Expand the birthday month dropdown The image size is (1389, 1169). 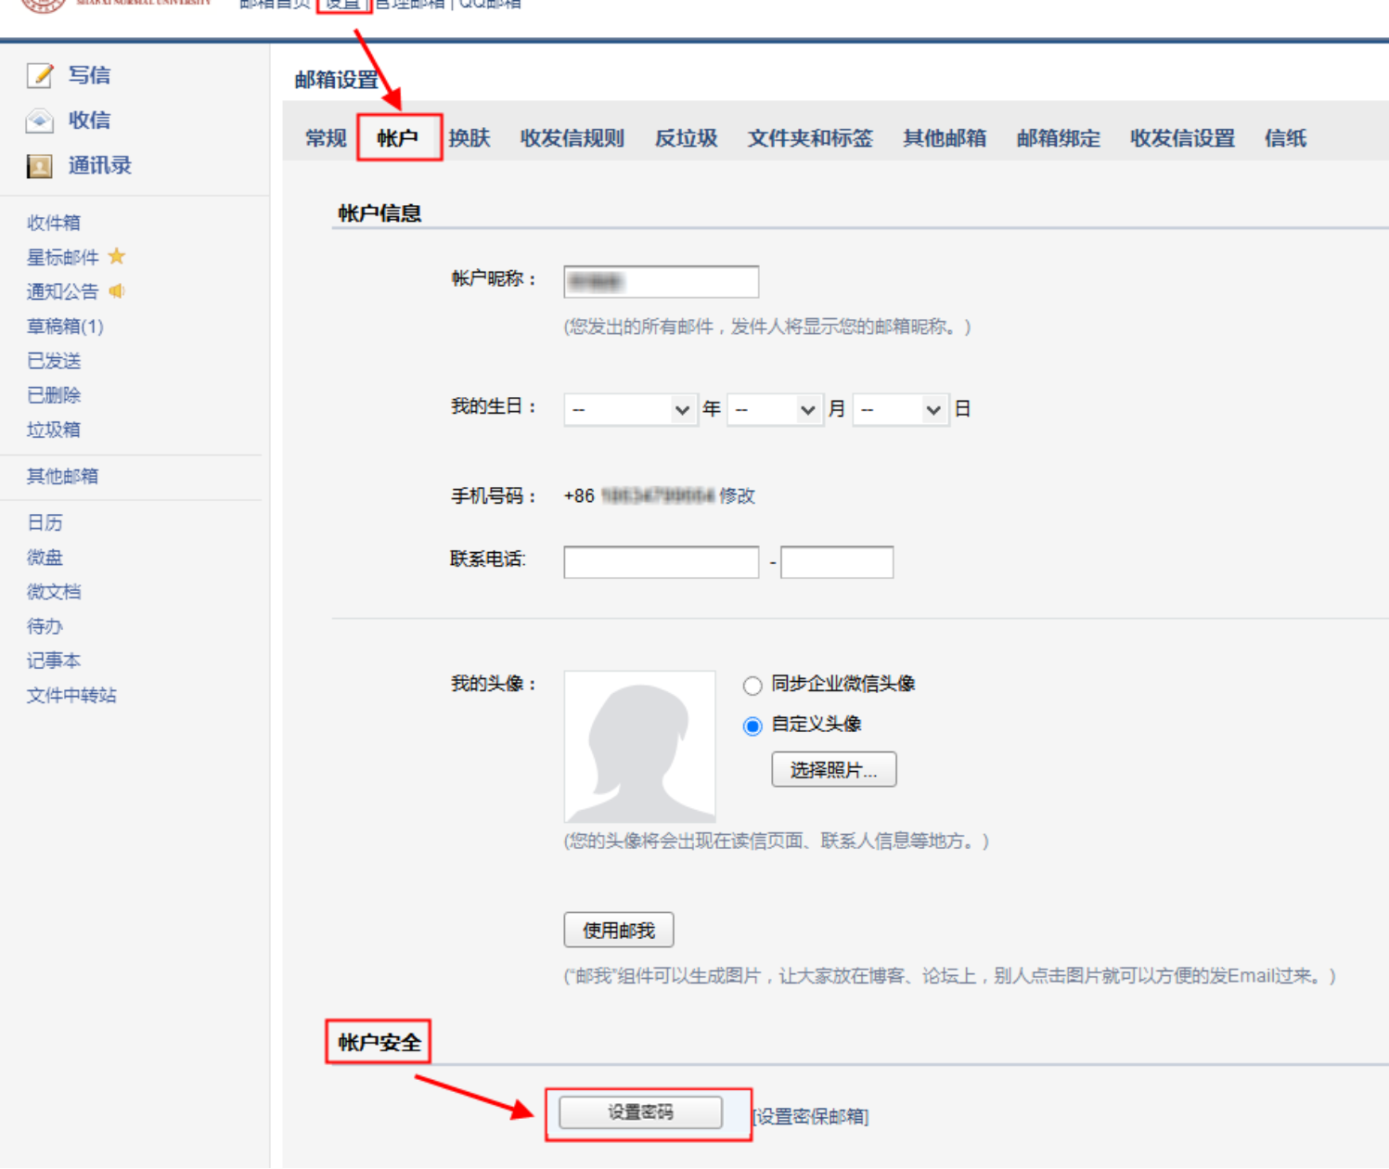point(776,409)
